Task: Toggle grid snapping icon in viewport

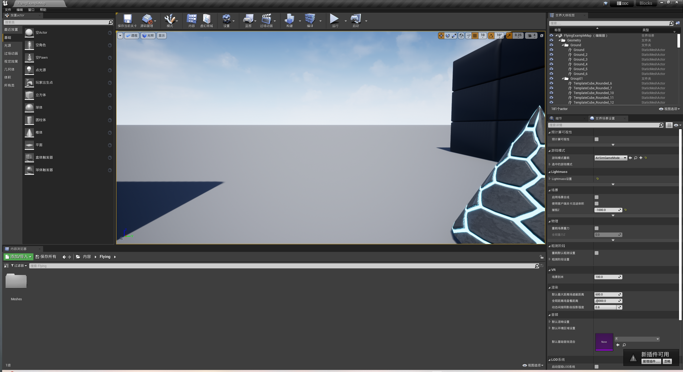Action: point(475,36)
